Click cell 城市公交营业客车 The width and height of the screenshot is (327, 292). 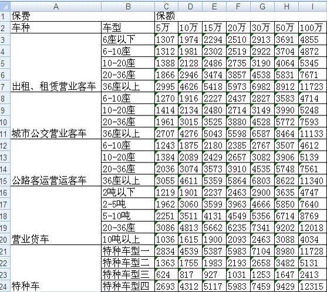pyautogui.click(x=56, y=116)
